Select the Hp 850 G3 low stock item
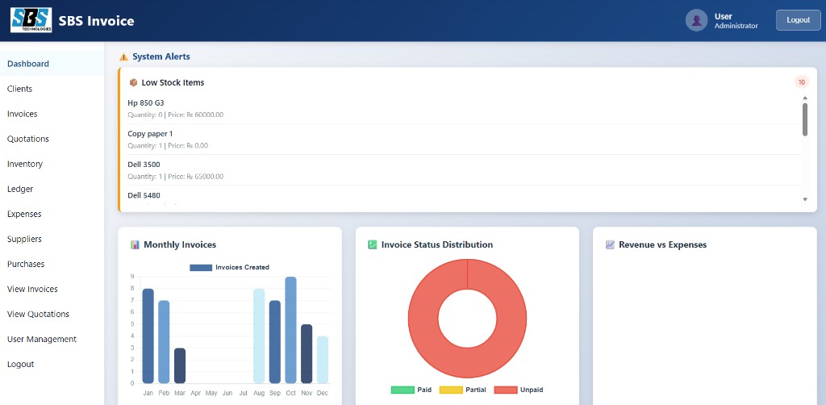This screenshot has width=826, height=405. point(465,108)
